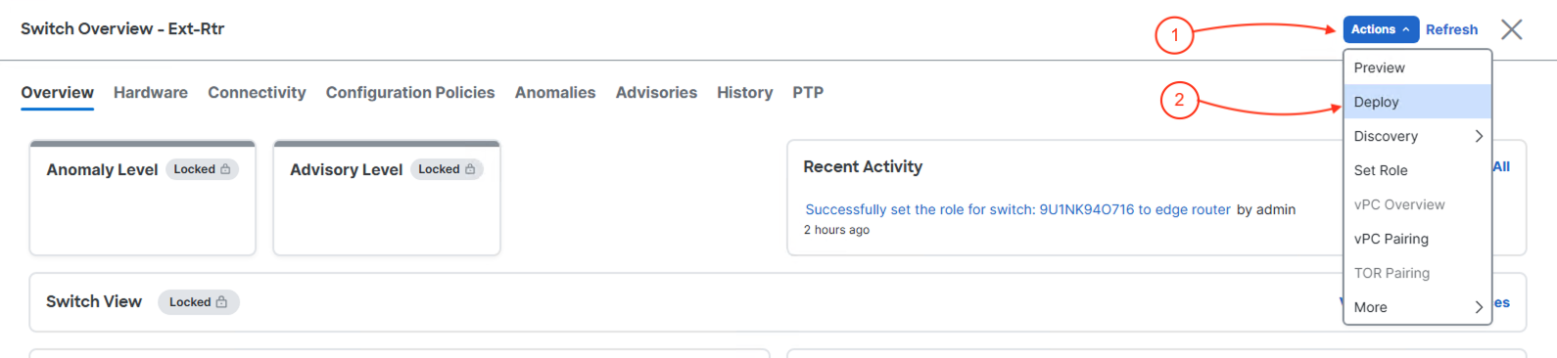Choose vPC Pairing menu option
Screen dimensions: 1557x358
click(x=1417, y=239)
